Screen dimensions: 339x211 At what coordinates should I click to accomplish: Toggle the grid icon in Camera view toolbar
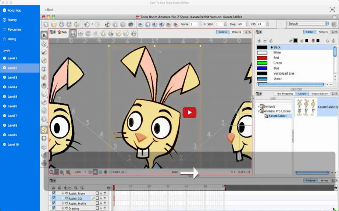click(x=73, y=33)
